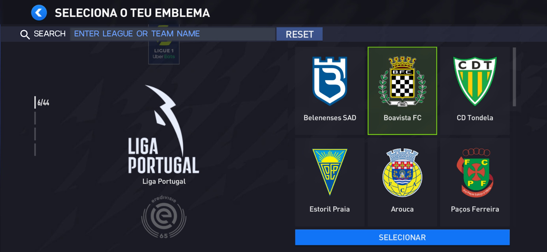
Task: Pick the Paços Ferreira badge
Action: pyautogui.click(x=475, y=182)
